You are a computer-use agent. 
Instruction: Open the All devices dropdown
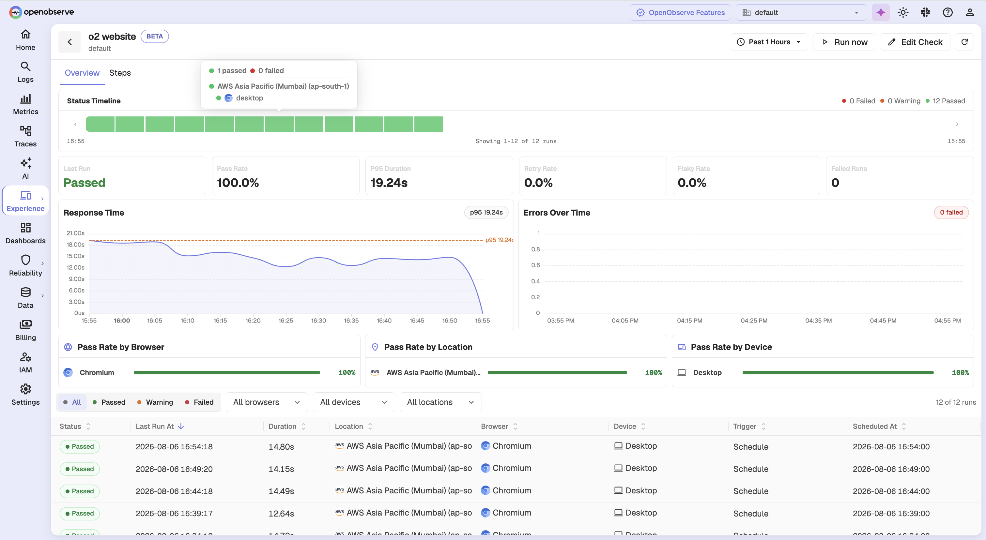354,402
